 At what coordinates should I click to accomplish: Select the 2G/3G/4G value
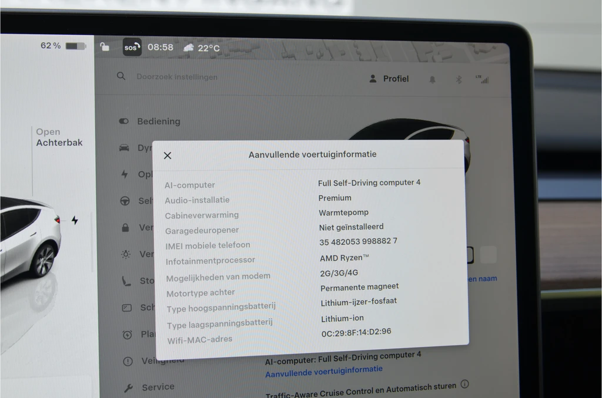[339, 272]
